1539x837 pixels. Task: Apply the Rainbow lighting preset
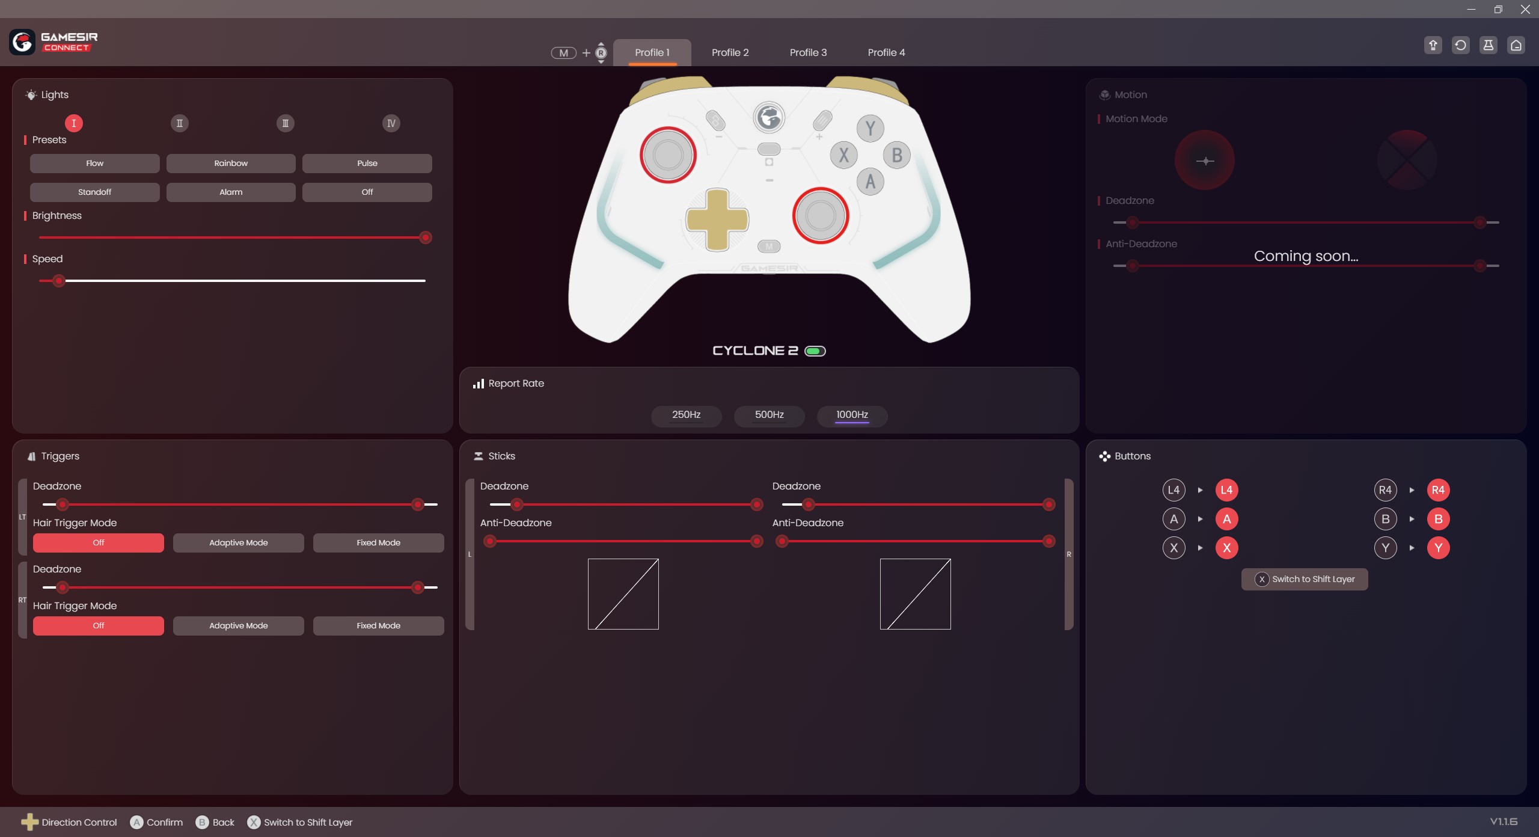point(231,164)
